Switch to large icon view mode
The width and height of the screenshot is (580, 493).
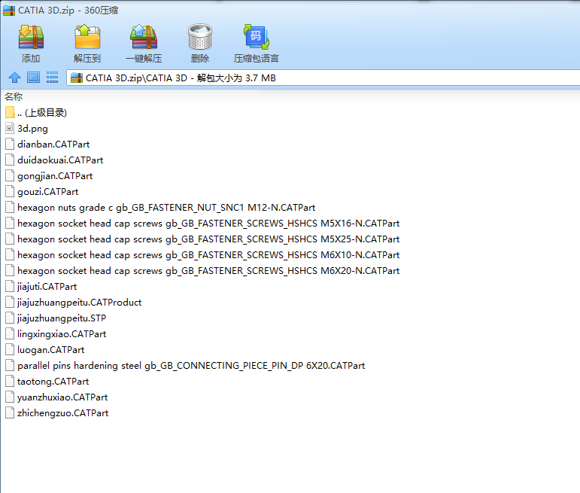pyautogui.click(x=33, y=78)
